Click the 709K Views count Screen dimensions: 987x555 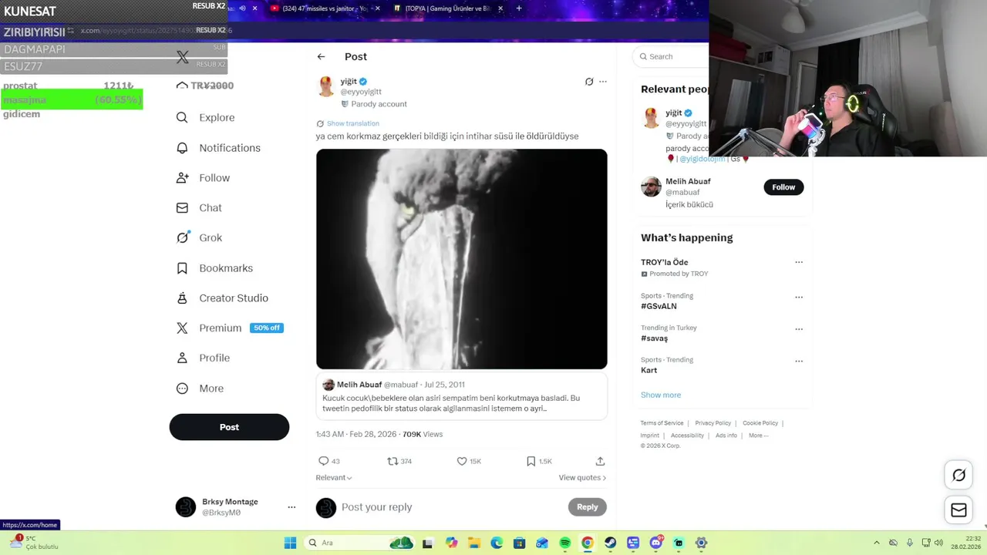423,434
